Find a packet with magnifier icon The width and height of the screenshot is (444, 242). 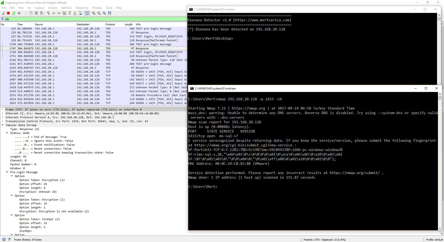(x=48, y=13)
